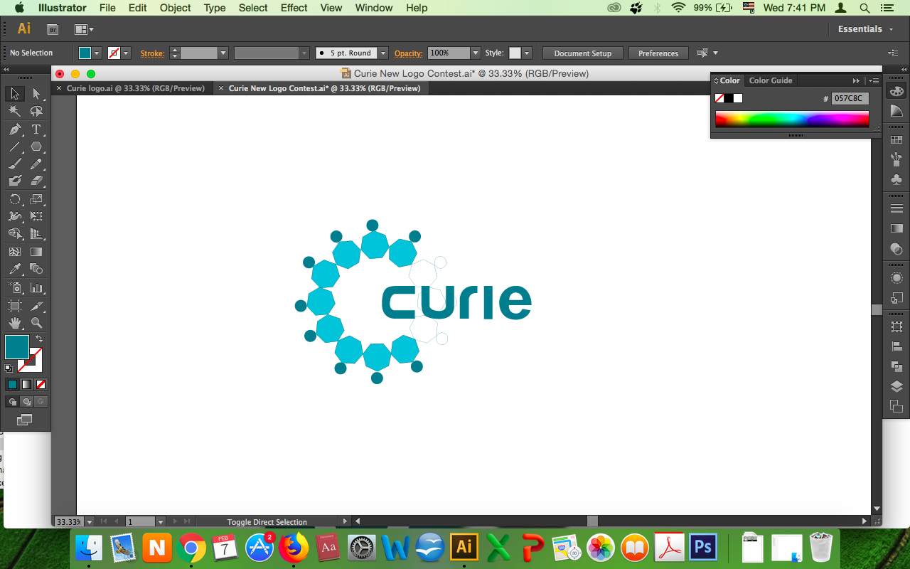Select the Paintbrush tool
This screenshot has width=910, height=569.
coord(14,164)
